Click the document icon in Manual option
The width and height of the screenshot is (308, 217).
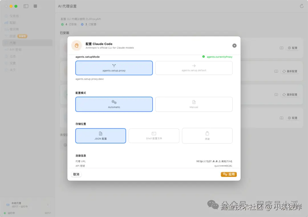click(x=194, y=102)
